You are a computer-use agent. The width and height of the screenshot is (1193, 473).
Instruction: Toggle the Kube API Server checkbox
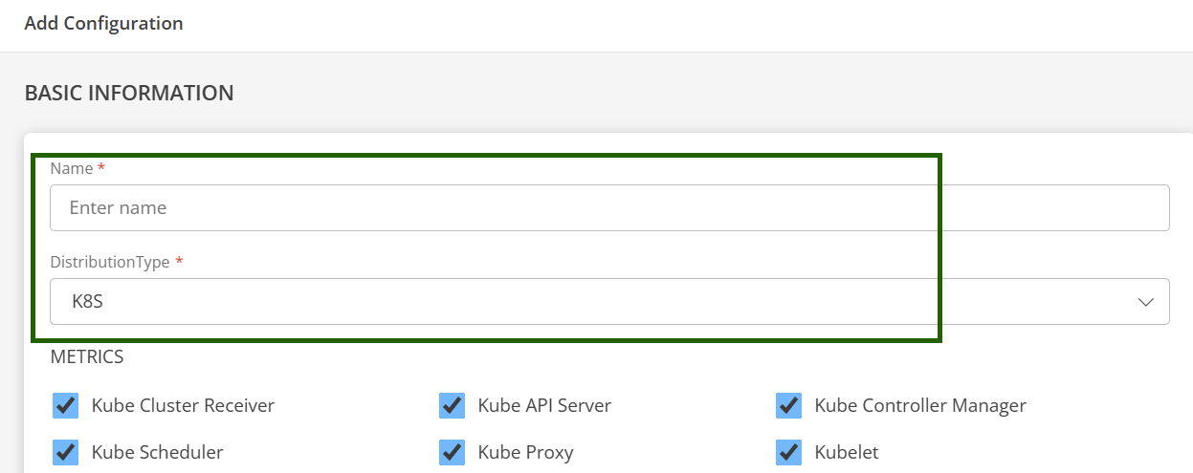[x=452, y=405]
